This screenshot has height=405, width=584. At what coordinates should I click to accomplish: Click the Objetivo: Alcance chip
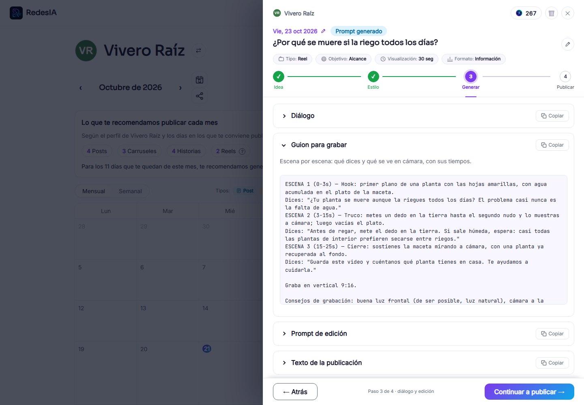coord(344,59)
